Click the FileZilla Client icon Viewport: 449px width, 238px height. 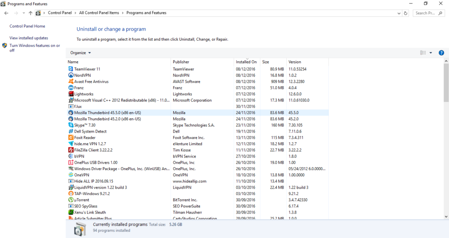coord(71,150)
